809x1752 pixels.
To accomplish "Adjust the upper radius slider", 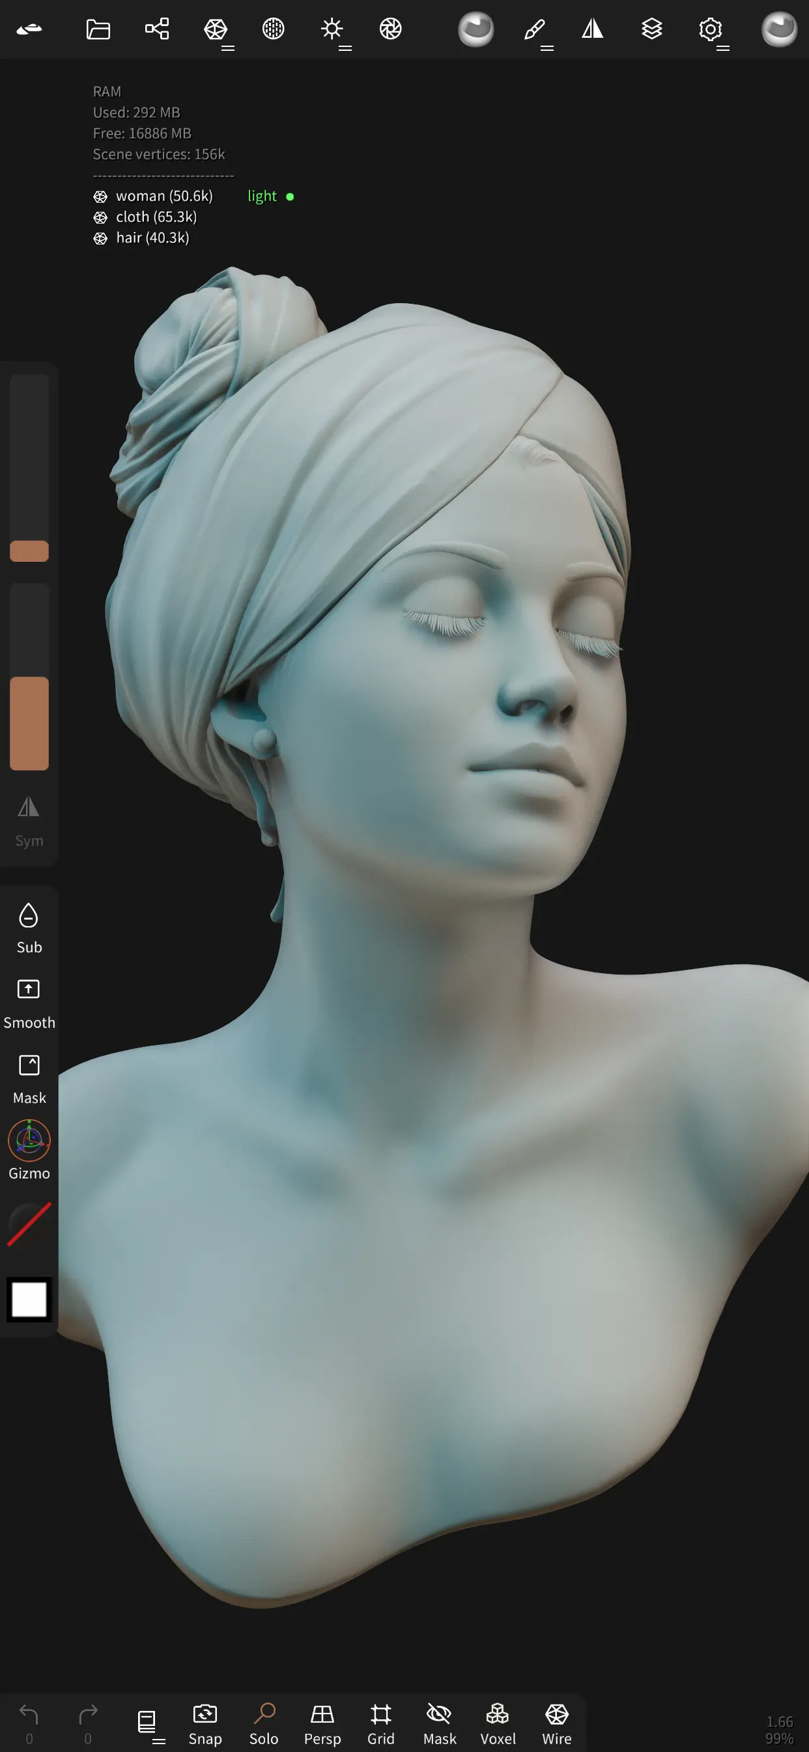I will [29, 468].
